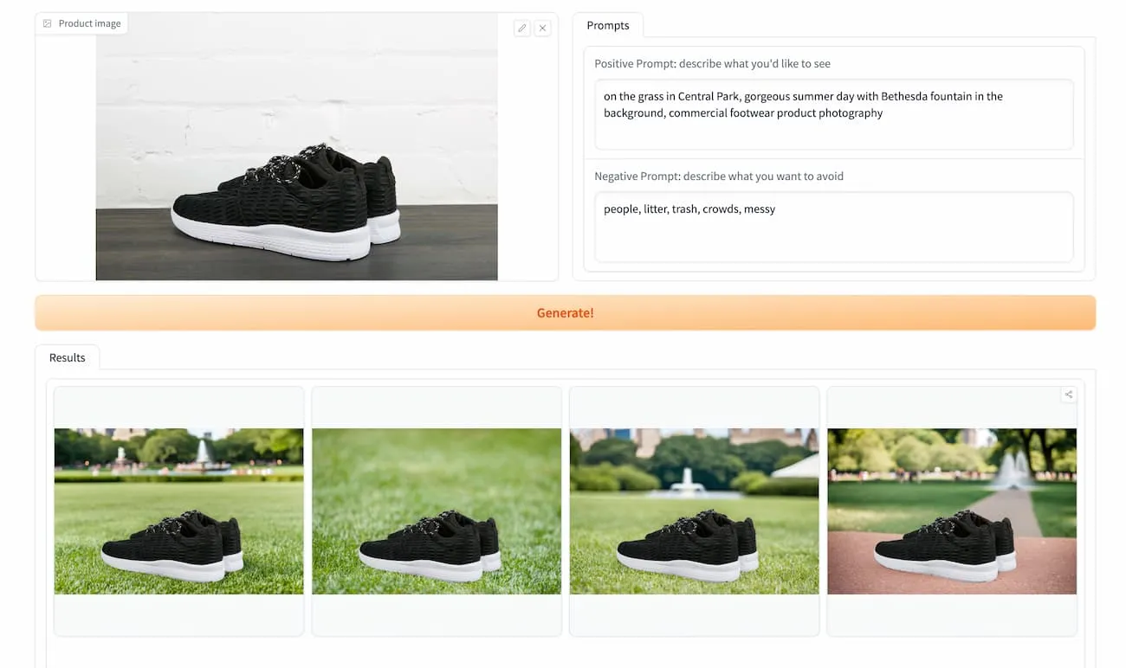The height and width of the screenshot is (668, 1126).
Task: Open the Results tab
Action: tap(68, 357)
